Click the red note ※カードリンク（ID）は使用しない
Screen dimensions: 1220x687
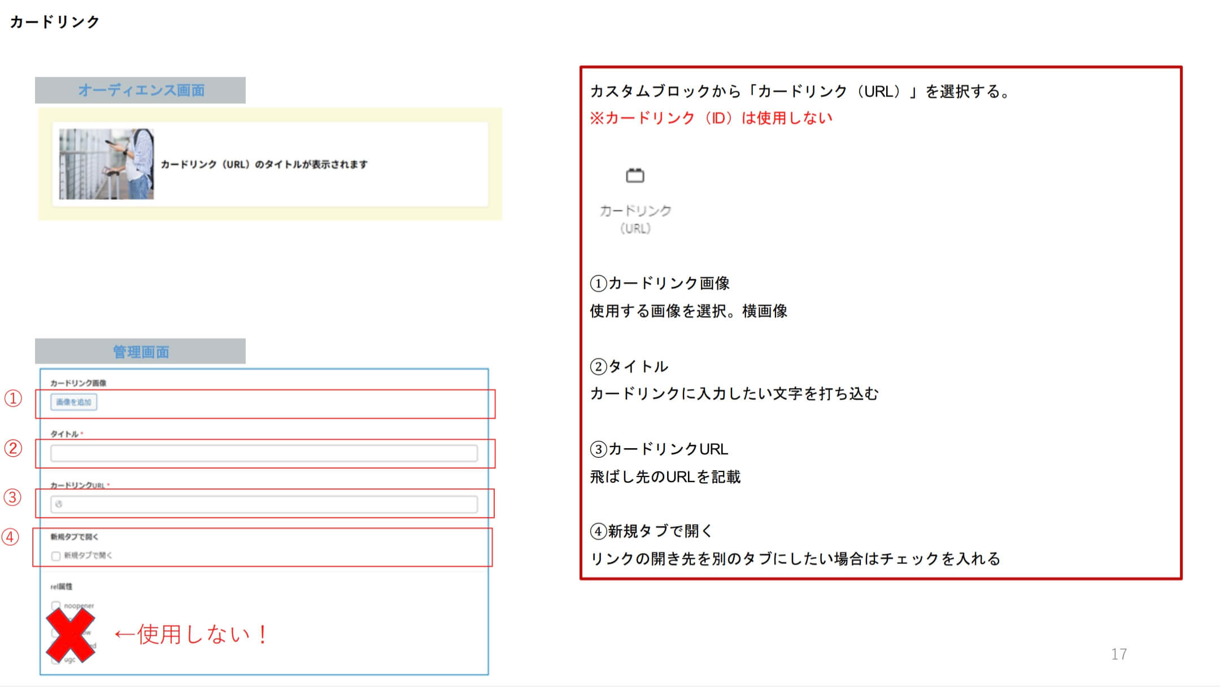point(711,118)
